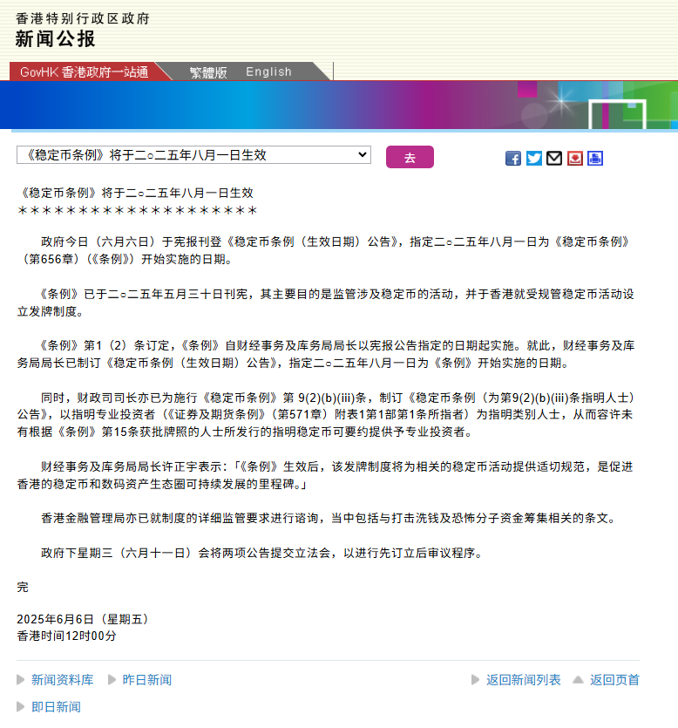Click the closing 完 text
Image resolution: width=678 pixels, height=728 pixels.
pyautogui.click(x=23, y=588)
